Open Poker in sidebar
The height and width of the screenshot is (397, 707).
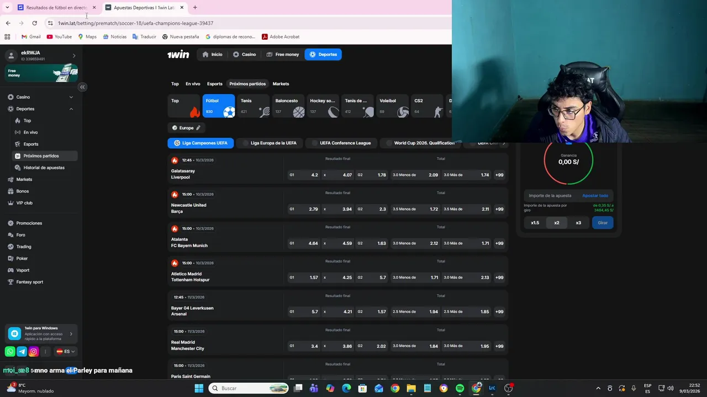[x=22, y=259]
